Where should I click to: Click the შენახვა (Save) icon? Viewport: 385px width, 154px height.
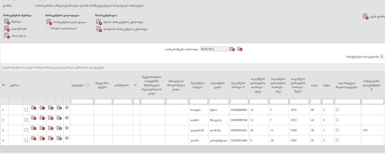(x=7, y=22)
